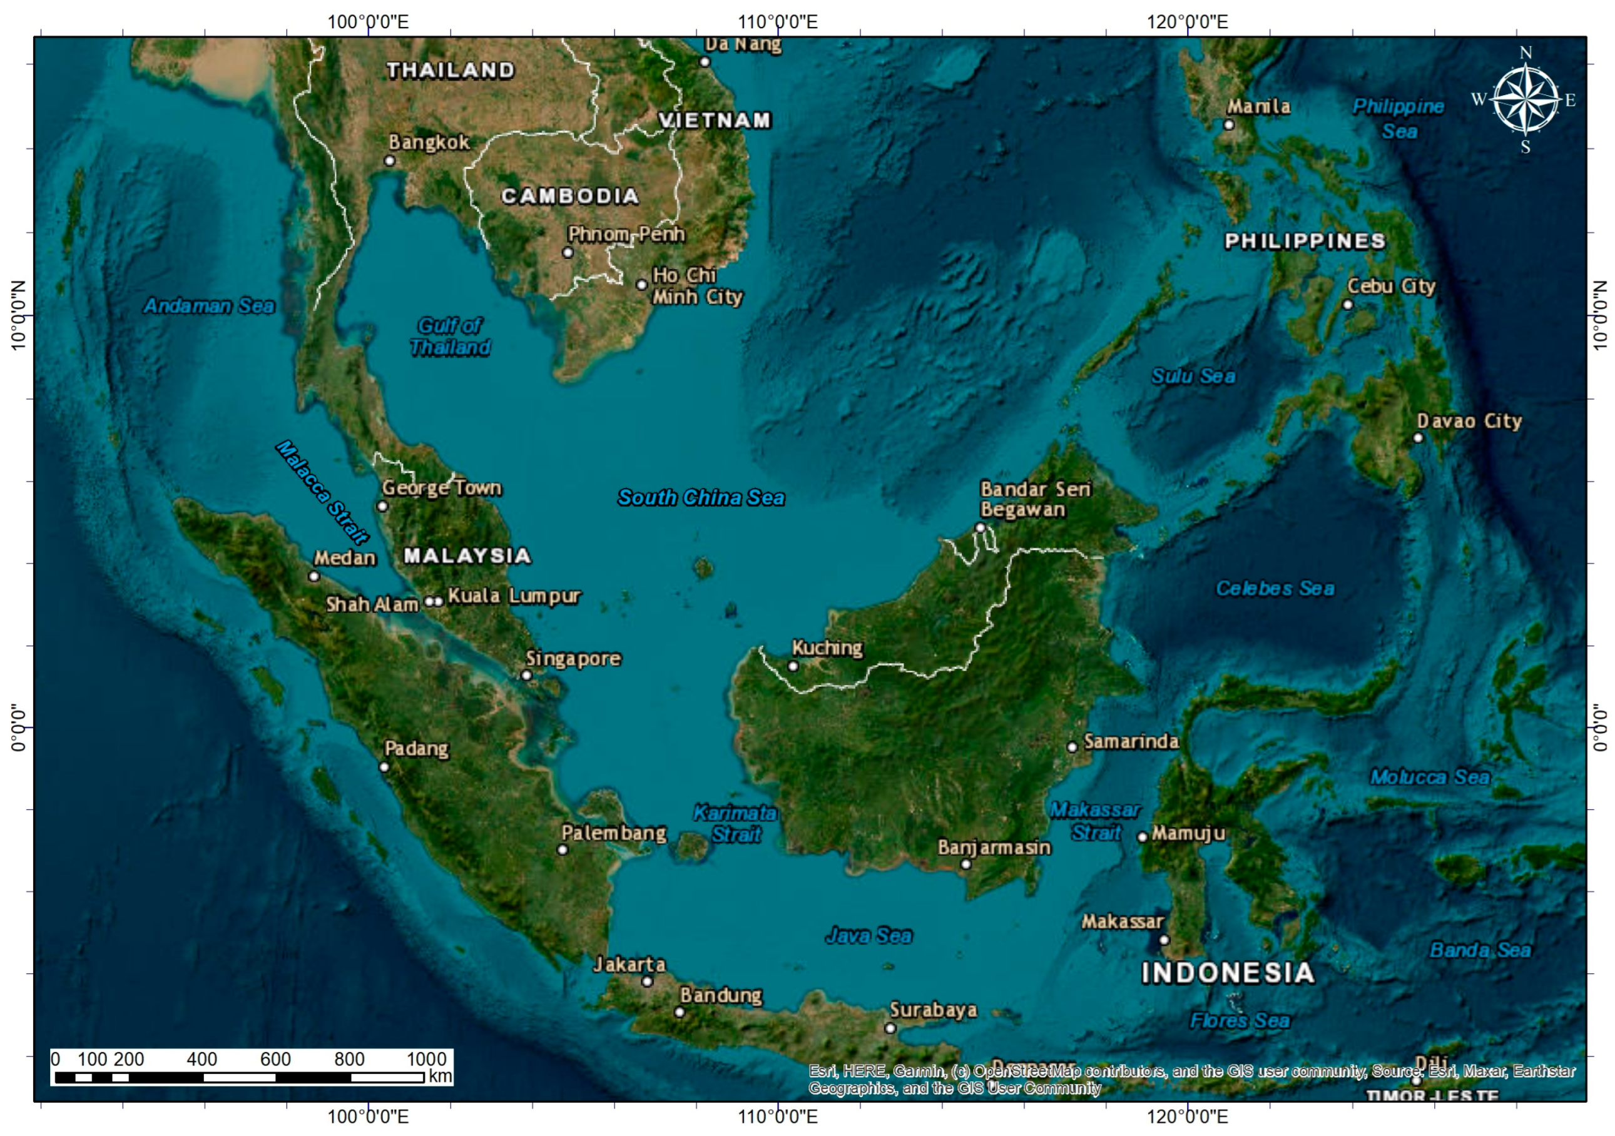
Task: Click the Celebes Sea label
Action: click(1275, 588)
